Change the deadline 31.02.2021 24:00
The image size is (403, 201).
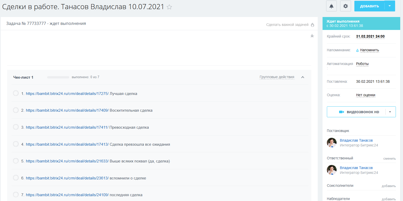[370, 37]
